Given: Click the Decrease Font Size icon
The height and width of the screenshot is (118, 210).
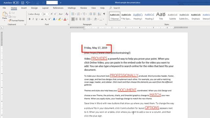Looking at the screenshot, I should [x=55, y=14].
